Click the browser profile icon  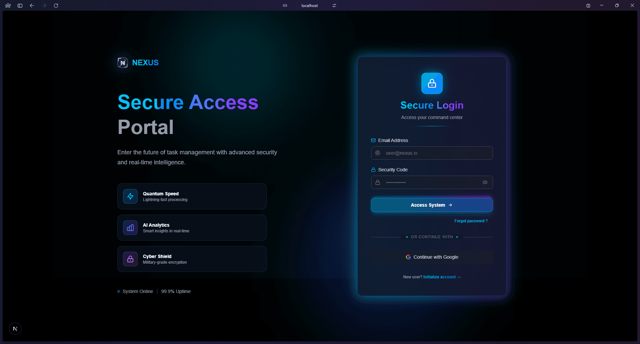(8, 6)
